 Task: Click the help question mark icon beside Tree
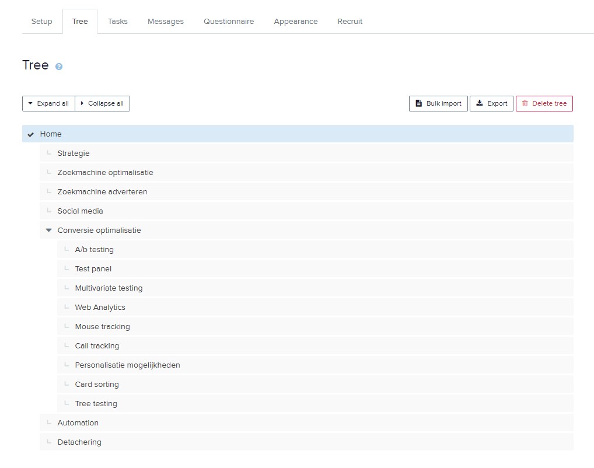tap(59, 67)
